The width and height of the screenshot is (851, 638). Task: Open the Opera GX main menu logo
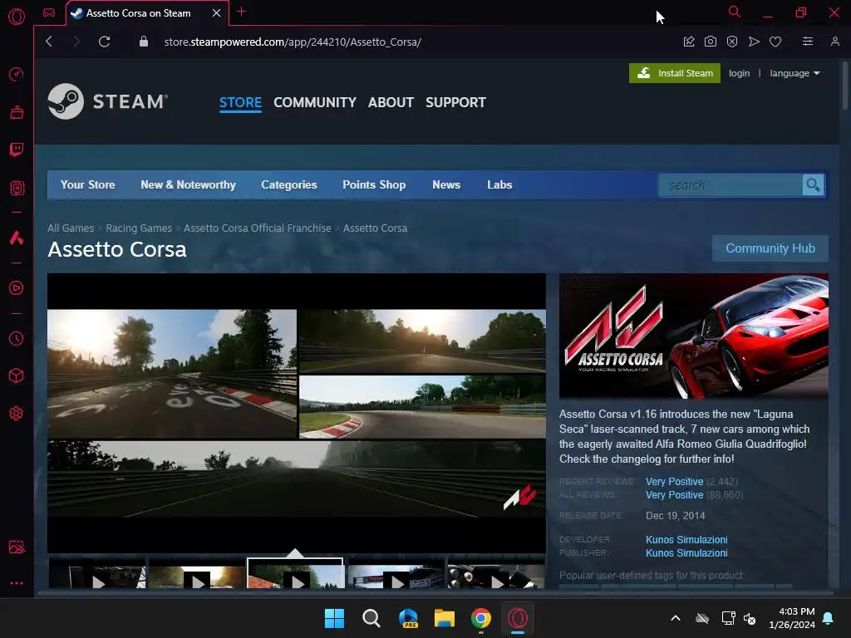pos(17,17)
